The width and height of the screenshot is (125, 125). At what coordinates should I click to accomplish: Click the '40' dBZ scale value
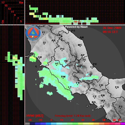coord(93,120)
